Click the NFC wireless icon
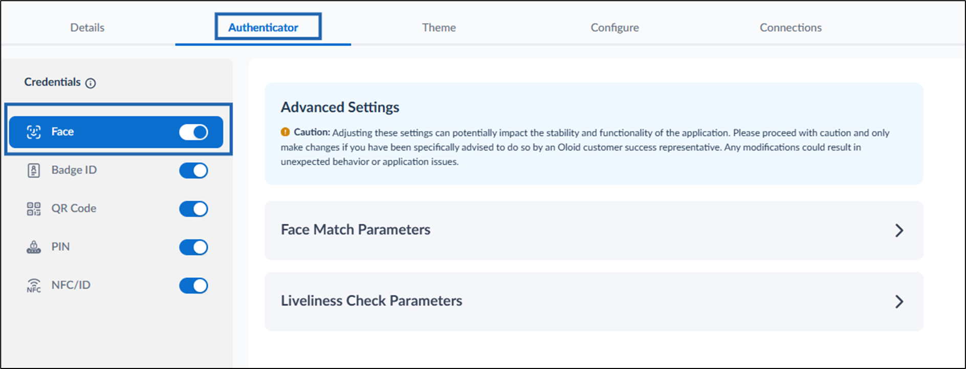966x369 pixels. [34, 286]
